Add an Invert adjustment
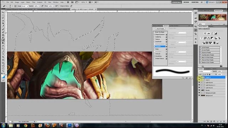The height and width of the screenshot is (128, 228). (x=204, y=43)
